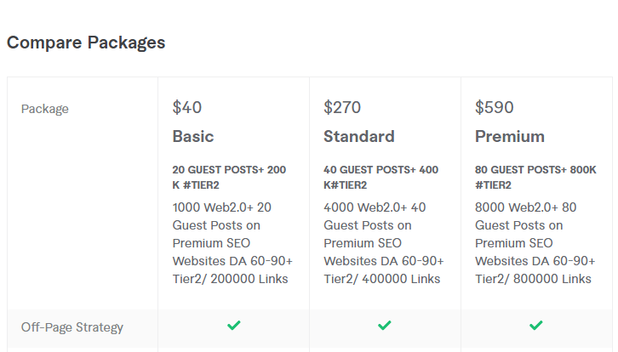Screen dimensions: 618x352
Task: Click the Package row label
Action: click(x=45, y=109)
